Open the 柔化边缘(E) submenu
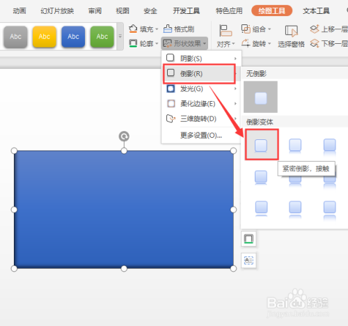The height and width of the screenshot is (326, 348). point(201,104)
